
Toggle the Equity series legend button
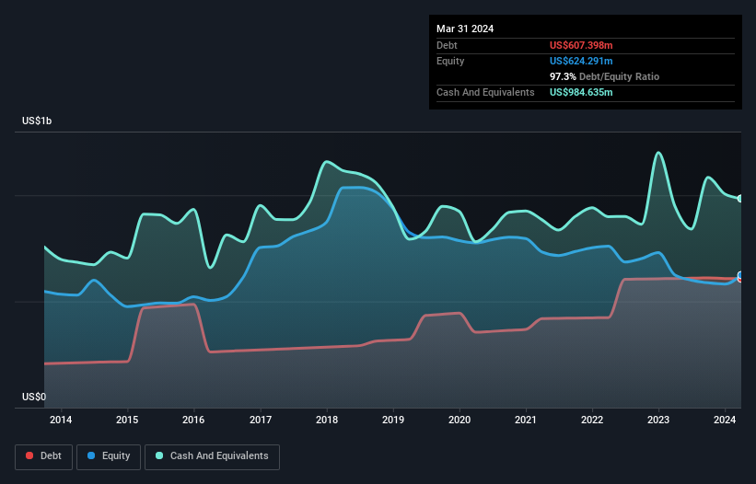(x=109, y=456)
